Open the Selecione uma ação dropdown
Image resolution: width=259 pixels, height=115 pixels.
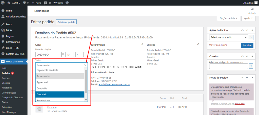228,37
